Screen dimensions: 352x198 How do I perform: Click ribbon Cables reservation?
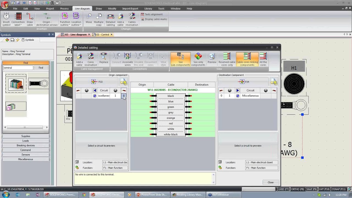132,20
